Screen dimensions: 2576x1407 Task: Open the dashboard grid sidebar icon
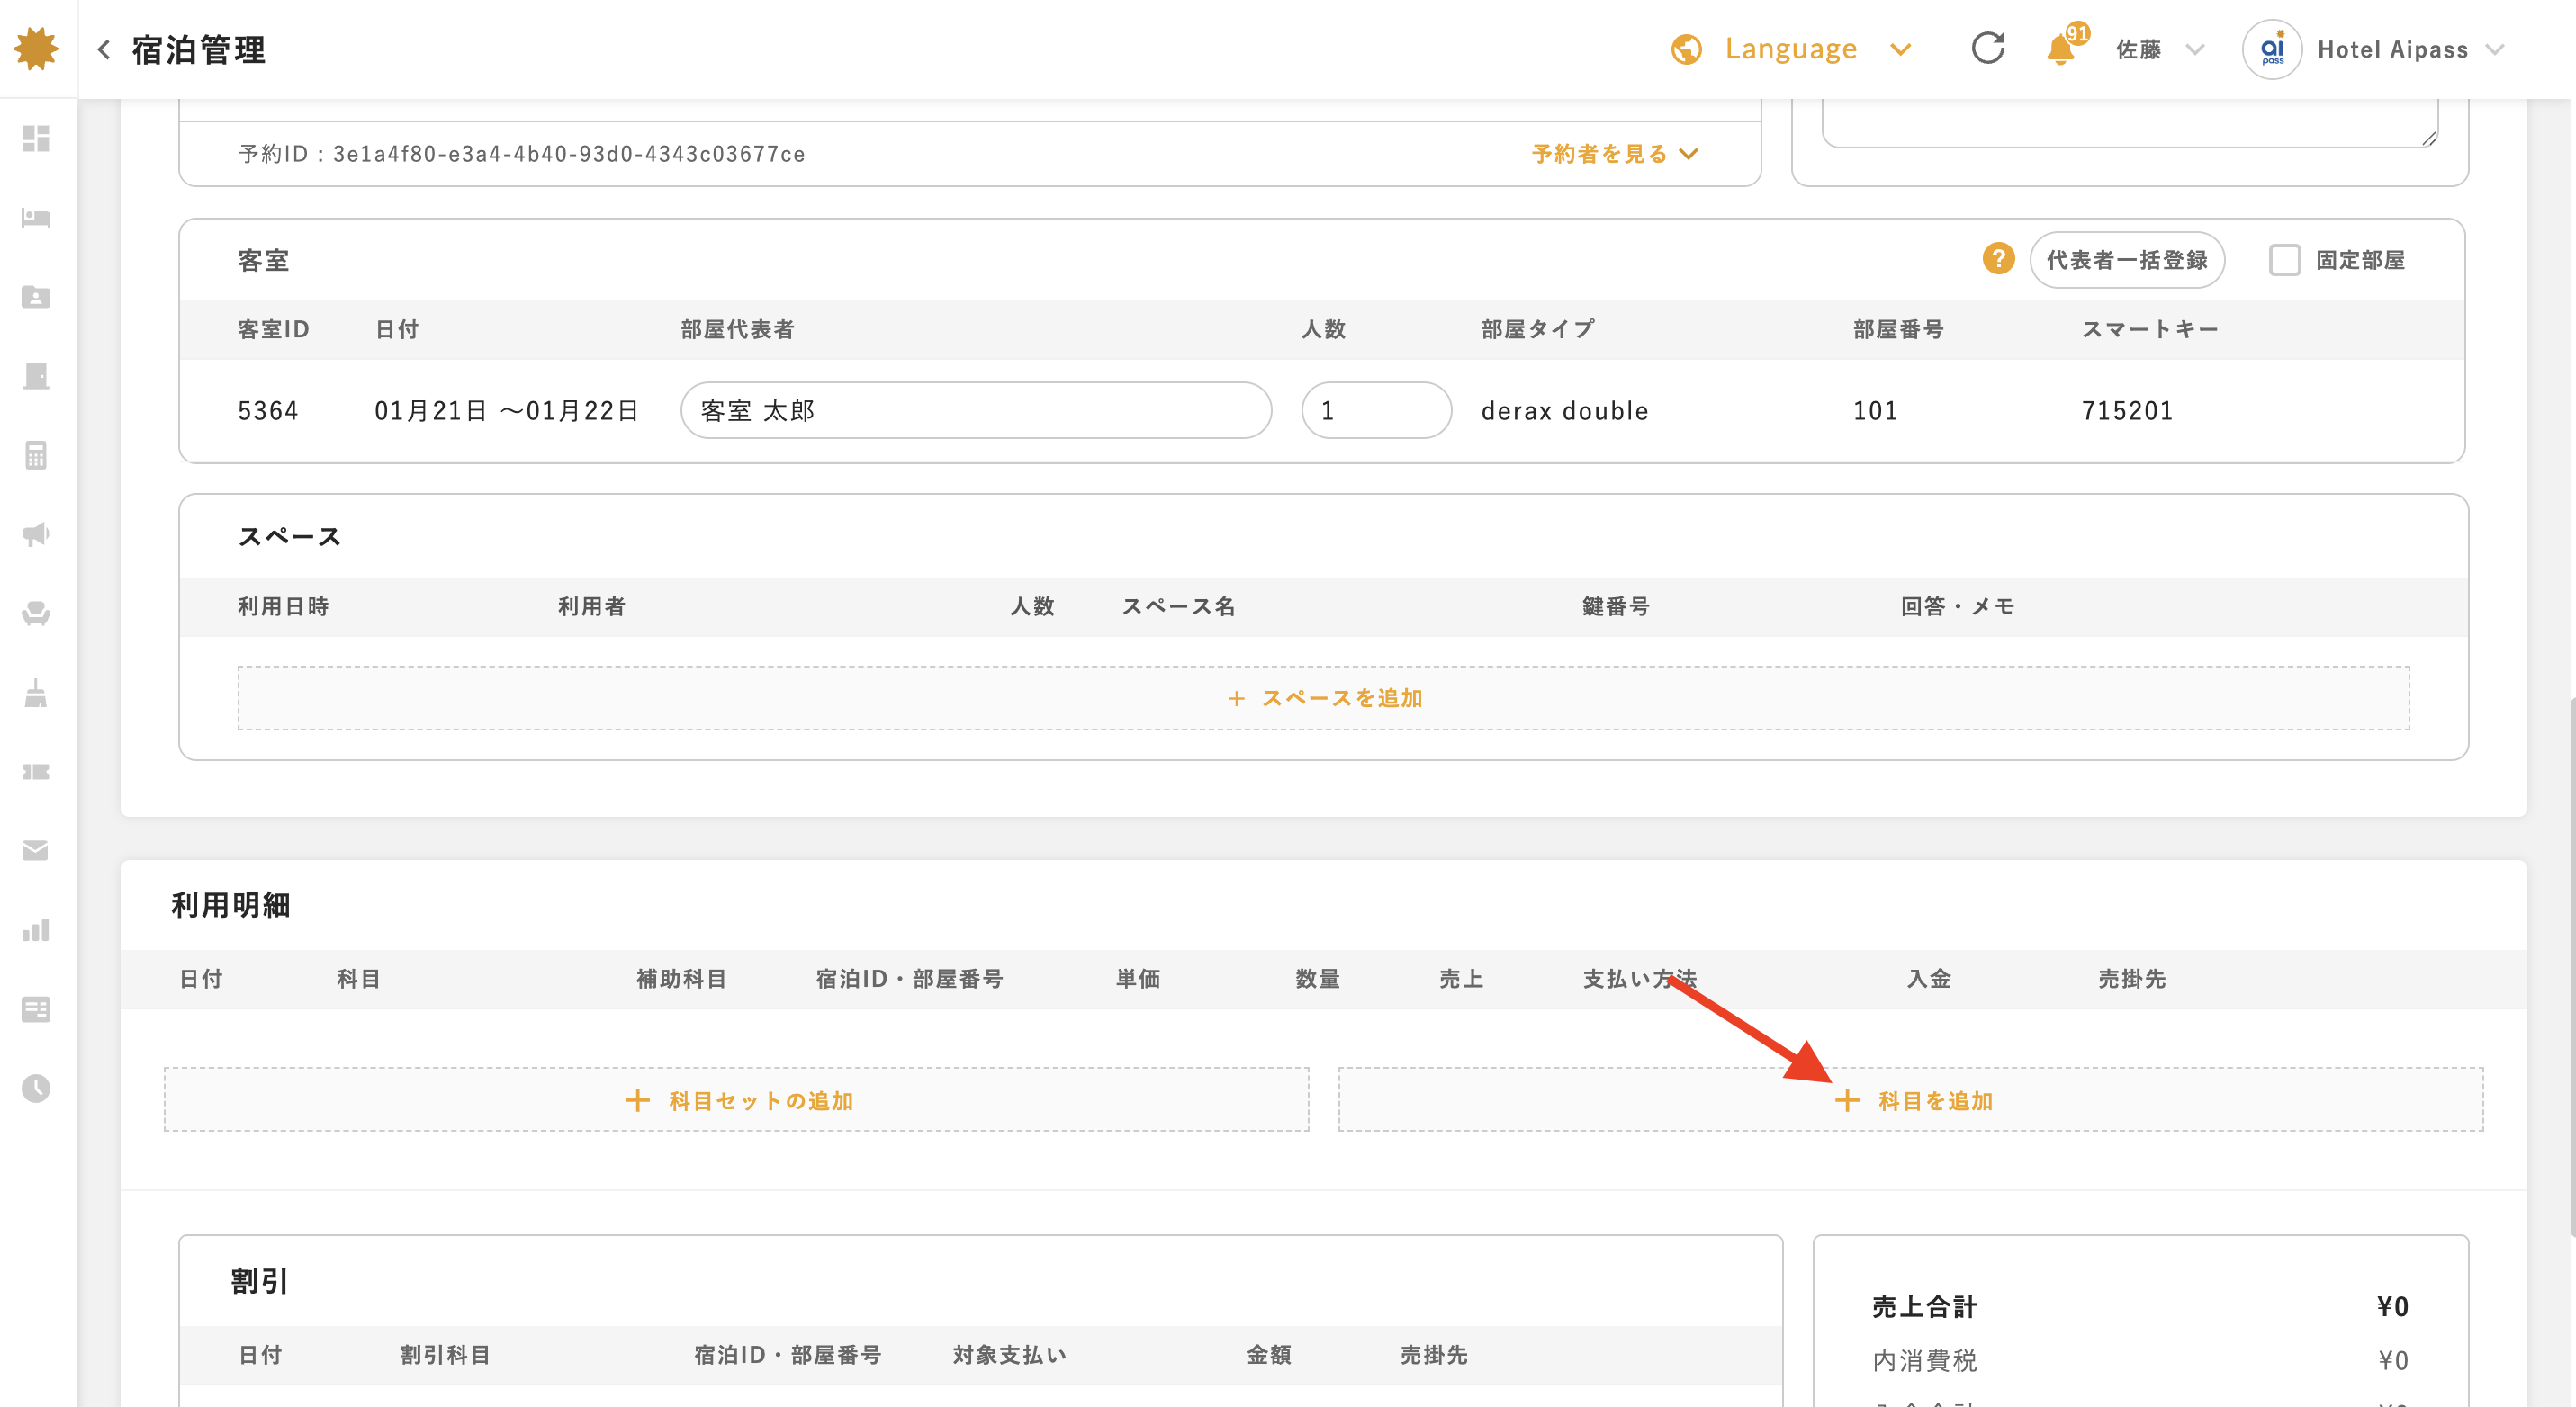coord(36,138)
